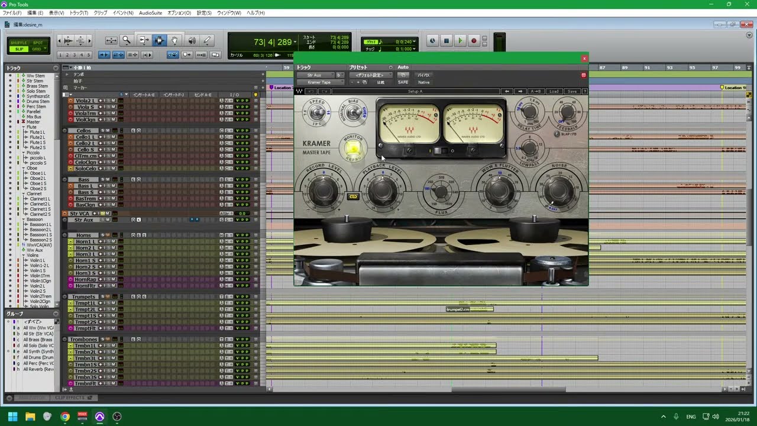Open the ファイル(F) menu
This screenshot has width=757, height=426.
12,12
